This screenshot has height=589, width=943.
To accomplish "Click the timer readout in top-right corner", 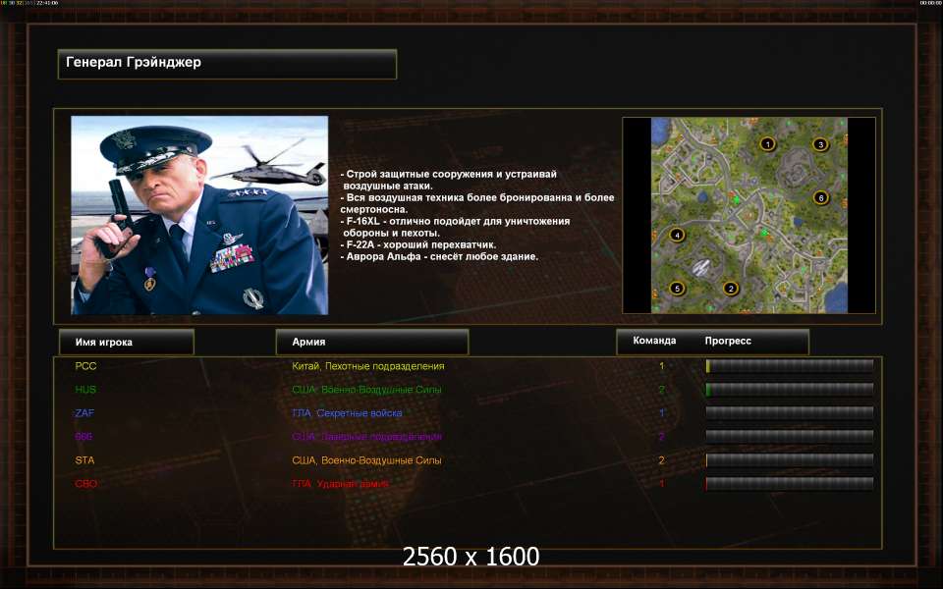I will point(930,3).
